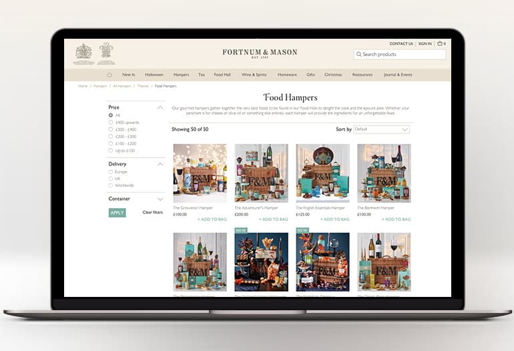Screen dimensions: 514x351
Task: Click The Grosvenor Hamper title
Action: tap(193, 208)
